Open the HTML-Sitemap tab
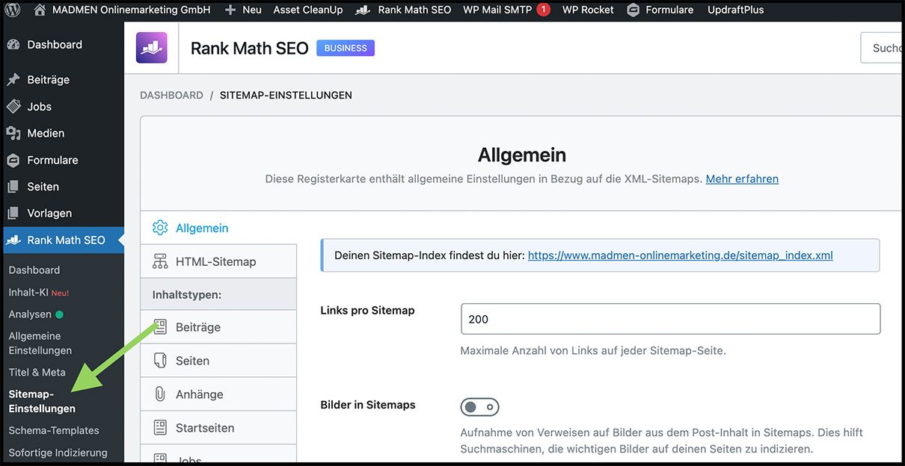The width and height of the screenshot is (905, 466). point(218,261)
